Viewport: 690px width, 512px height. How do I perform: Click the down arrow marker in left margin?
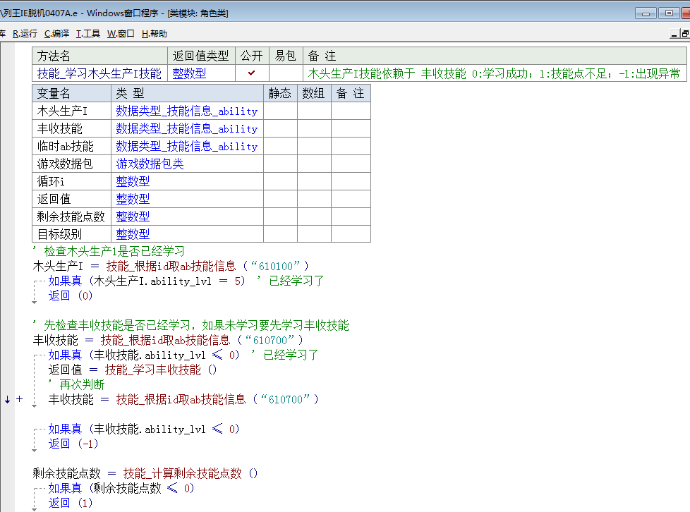coord(7,399)
